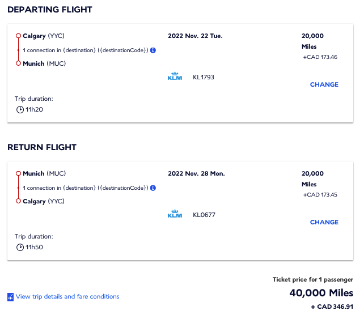Image resolution: width=364 pixels, height=315 pixels.
Task: Click the departing date 2022 Nov. 22 Tue.
Action: pyautogui.click(x=195, y=36)
